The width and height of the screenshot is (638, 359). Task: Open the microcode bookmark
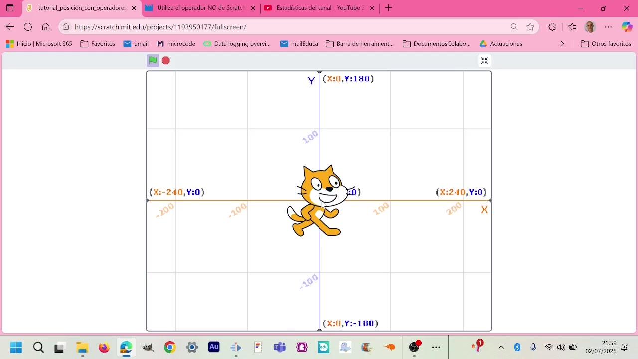pyautogui.click(x=176, y=44)
